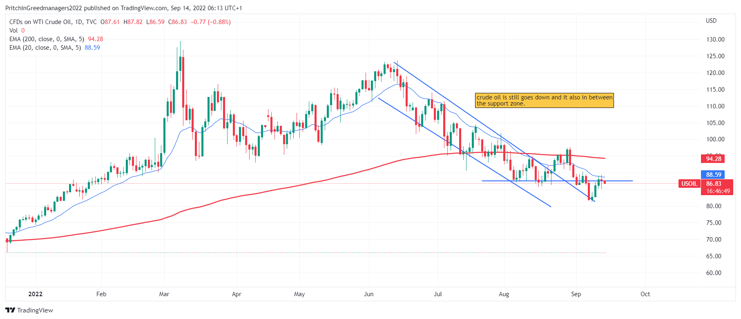Click the Jun time axis label
This screenshot has width=741, height=319.
(x=369, y=294)
